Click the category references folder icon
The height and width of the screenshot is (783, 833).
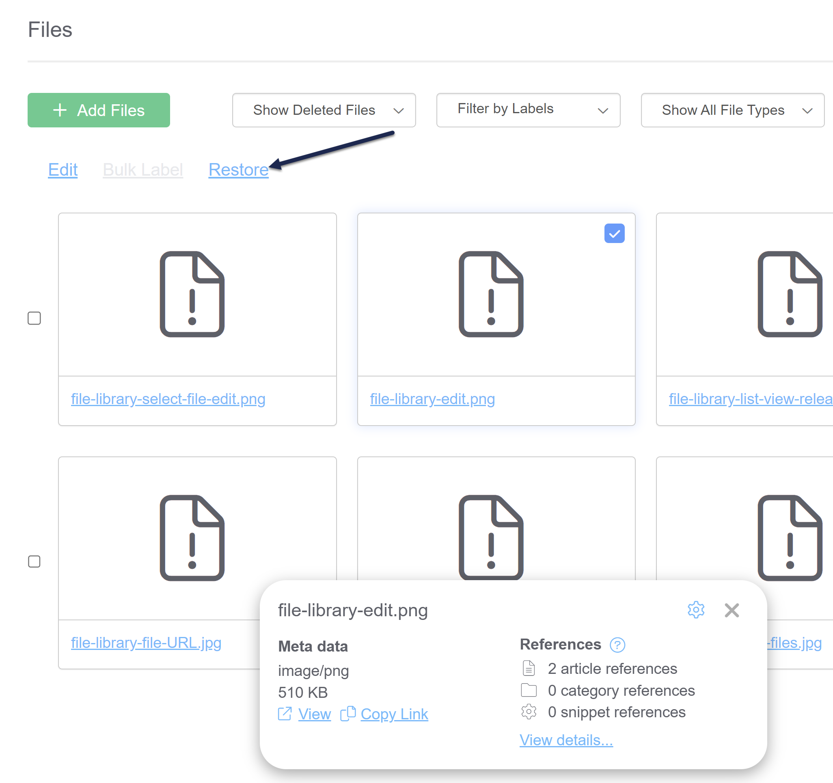tap(529, 690)
